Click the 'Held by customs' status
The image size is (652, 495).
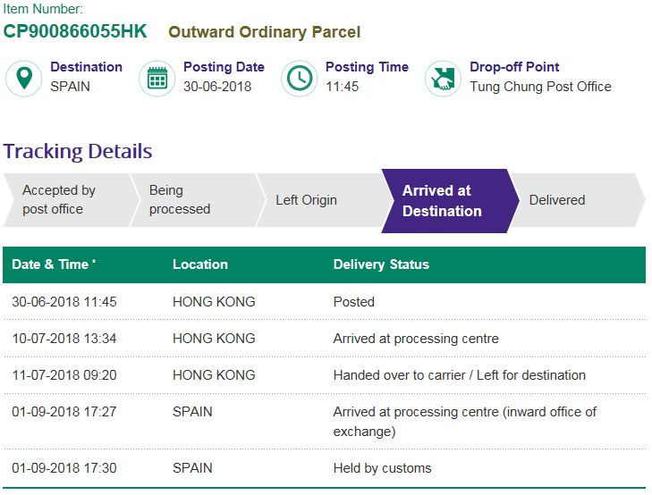382,468
